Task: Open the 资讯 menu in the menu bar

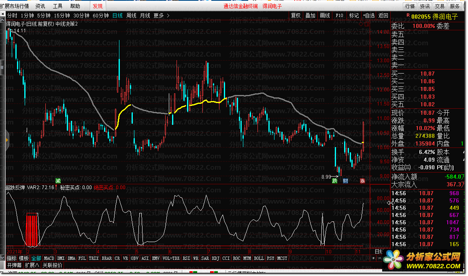Action: (x=40, y=6)
